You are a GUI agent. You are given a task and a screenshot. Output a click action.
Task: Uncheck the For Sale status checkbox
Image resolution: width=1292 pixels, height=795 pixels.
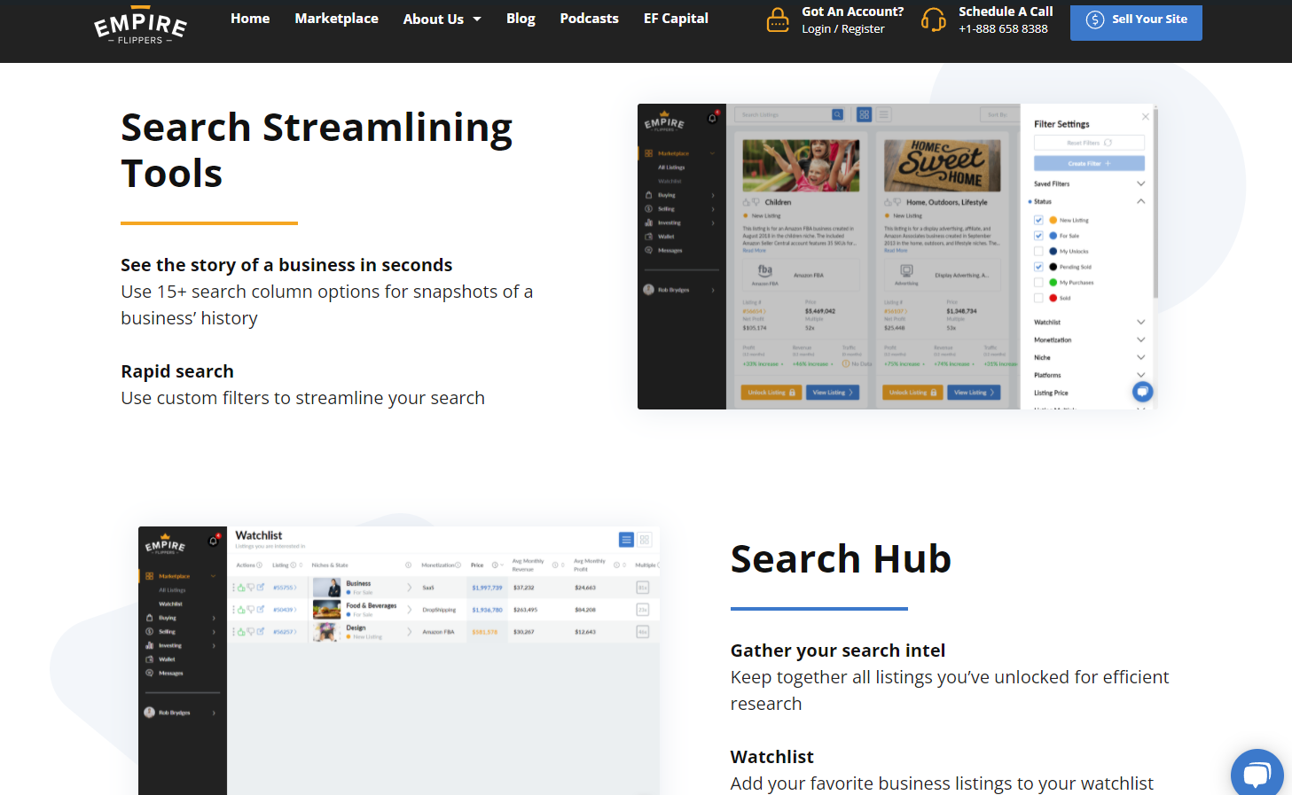coord(1038,236)
